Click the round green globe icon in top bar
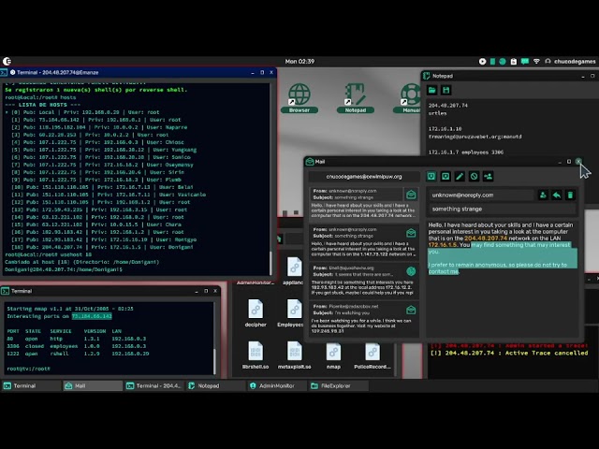 point(503,61)
